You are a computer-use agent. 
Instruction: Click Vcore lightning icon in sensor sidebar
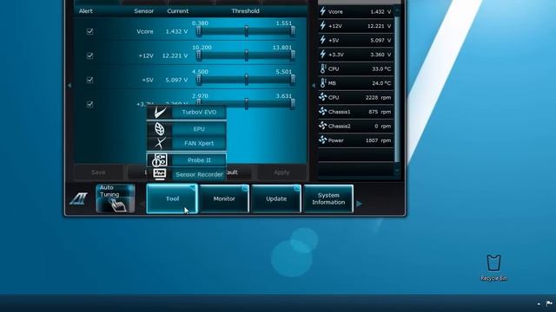click(x=322, y=11)
